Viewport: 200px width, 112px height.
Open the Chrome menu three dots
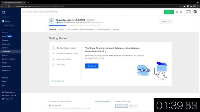click(198, 6)
